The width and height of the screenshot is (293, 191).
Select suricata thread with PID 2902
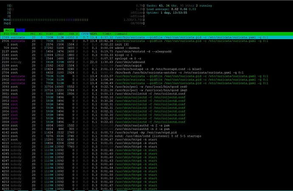tap(135, 79)
